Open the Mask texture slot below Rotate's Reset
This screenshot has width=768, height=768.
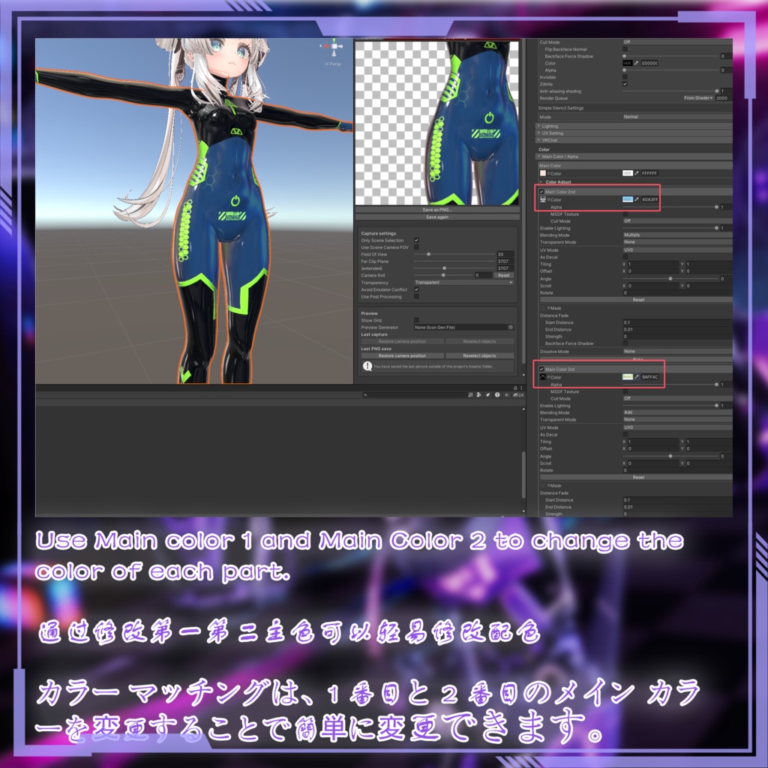click(x=543, y=308)
